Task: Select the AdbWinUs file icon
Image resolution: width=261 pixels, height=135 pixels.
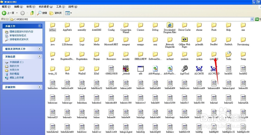Action: coord(170,69)
